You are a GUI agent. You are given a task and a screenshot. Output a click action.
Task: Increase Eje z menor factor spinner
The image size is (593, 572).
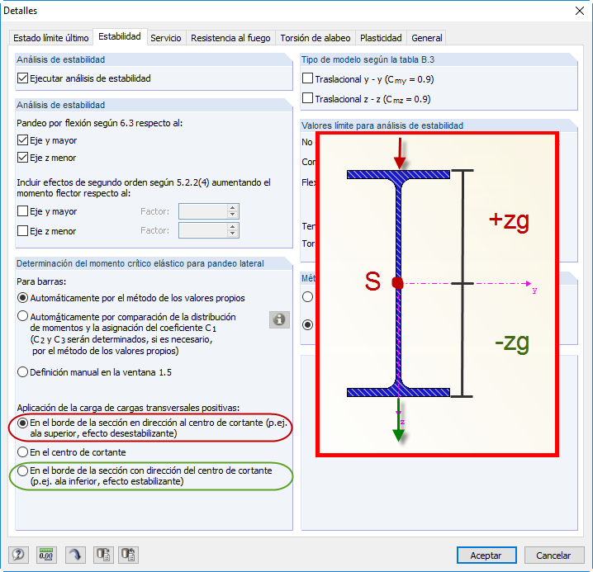tap(233, 227)
